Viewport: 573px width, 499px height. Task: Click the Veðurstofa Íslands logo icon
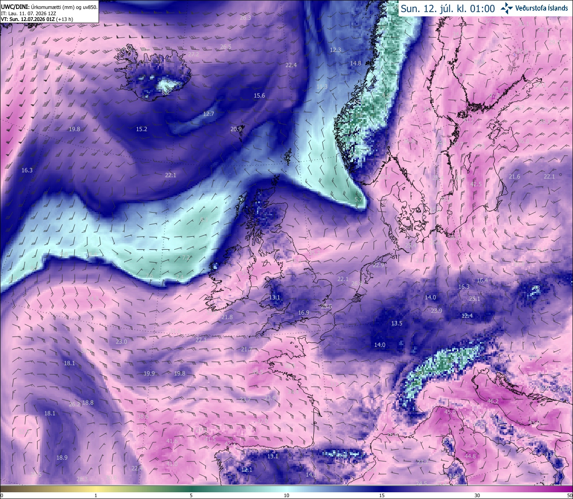(506, 8)
